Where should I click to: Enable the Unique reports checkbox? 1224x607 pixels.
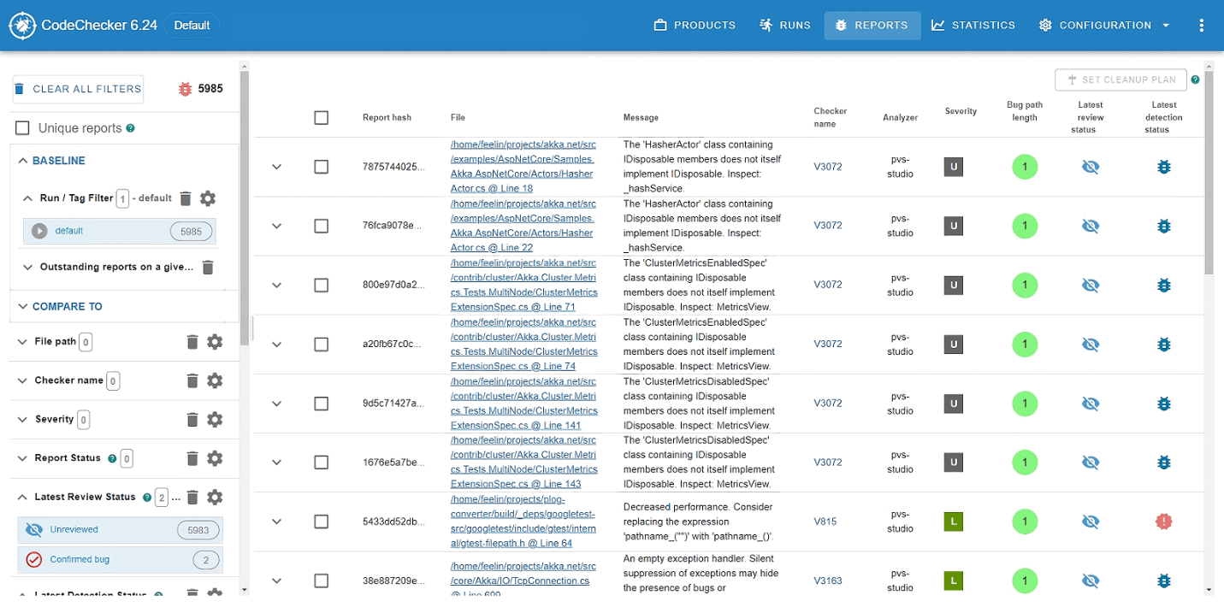[21, 127]
